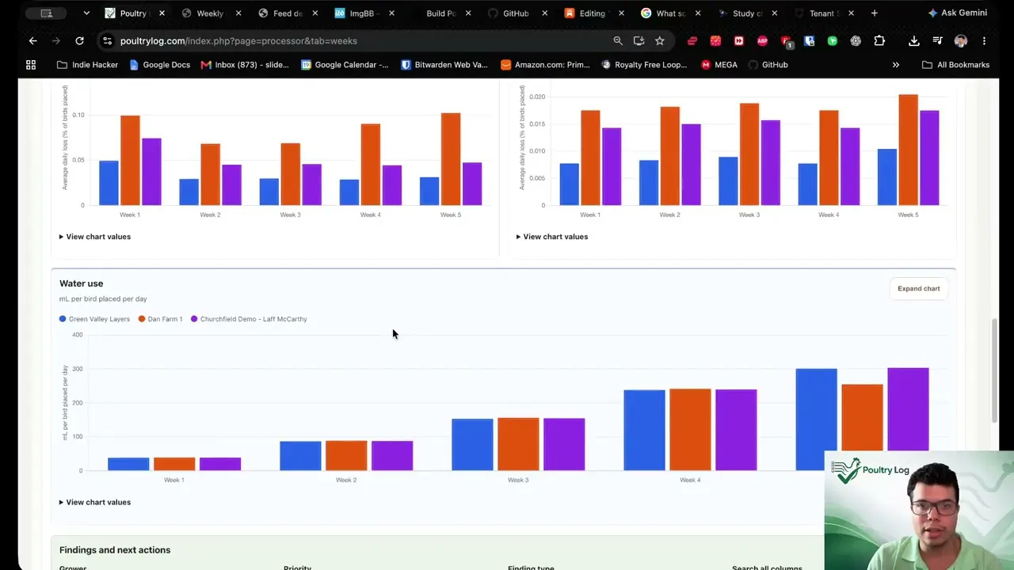
Task: Click the Week 4 orange bar in Water use
Action: [x=690, y=430]
